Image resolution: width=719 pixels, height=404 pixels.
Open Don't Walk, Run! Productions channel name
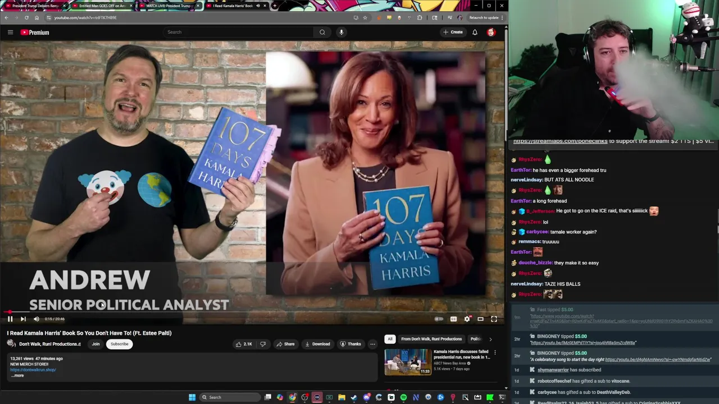point(48,344)
